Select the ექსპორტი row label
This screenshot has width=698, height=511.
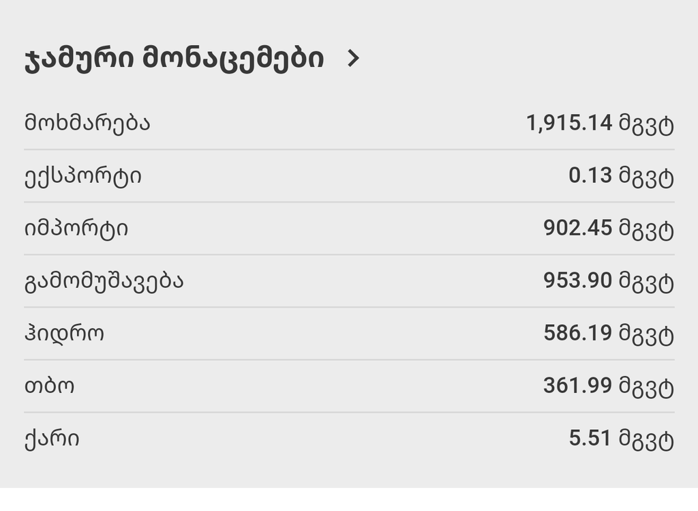pos(82,177)
